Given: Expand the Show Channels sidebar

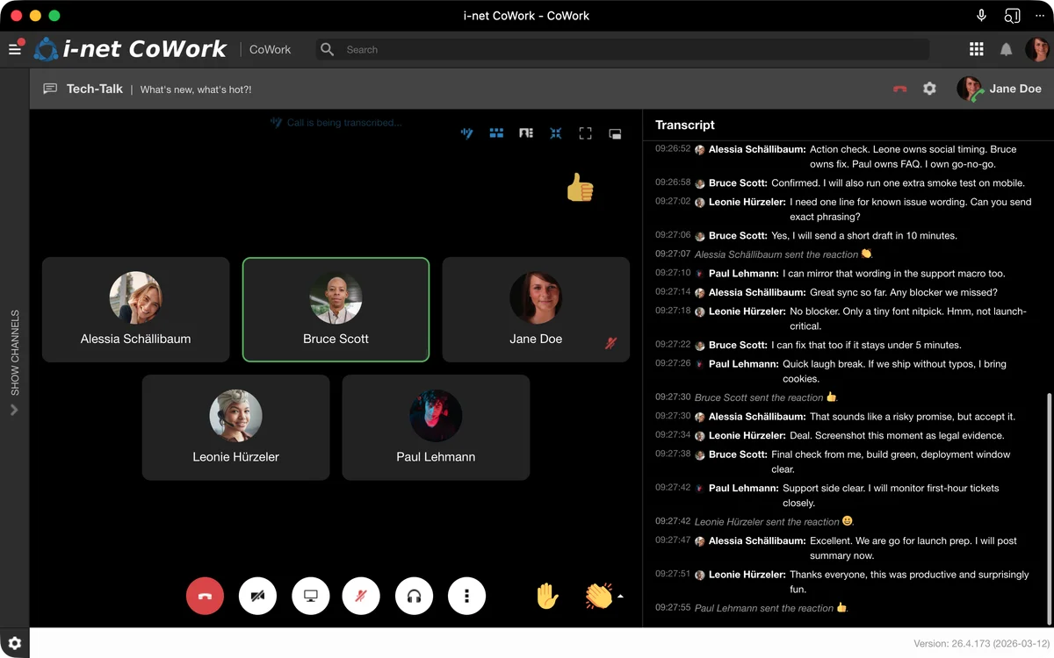Looking at the screenshot, I should tap(13, 410).
